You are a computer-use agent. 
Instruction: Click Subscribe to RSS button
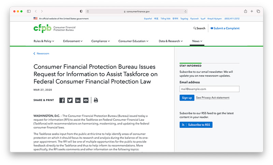196,125
